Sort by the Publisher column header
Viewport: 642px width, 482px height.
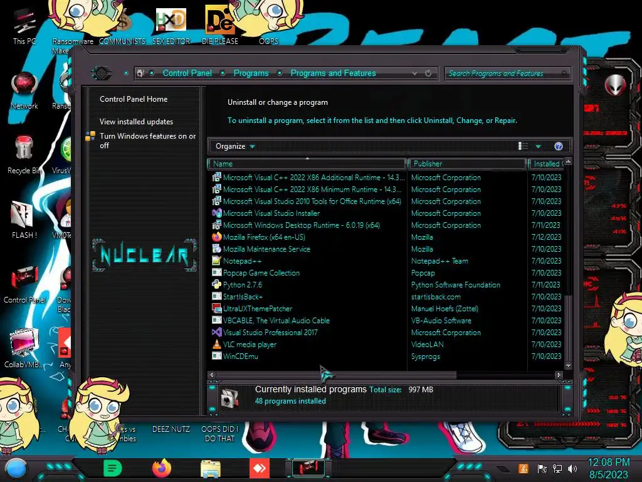click(467, 164)
